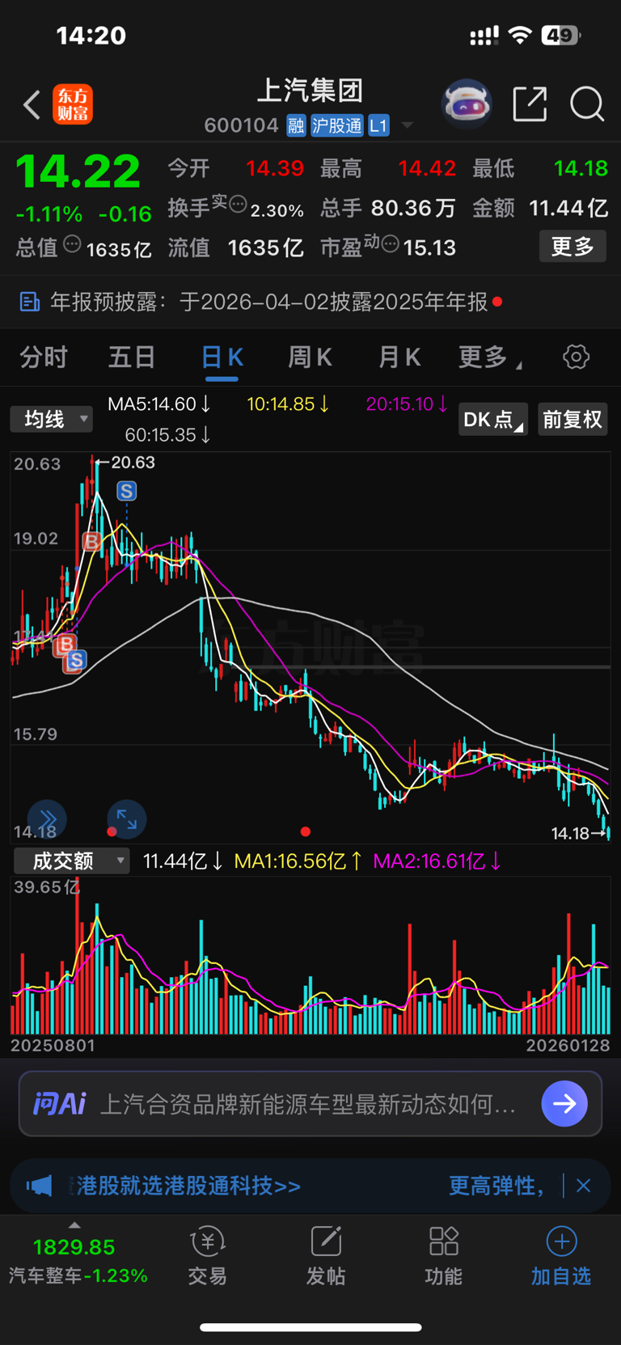
Task: Open 港股就选港股通科技 banner link
Action: pyautogui.click(x=188, y=1186)
